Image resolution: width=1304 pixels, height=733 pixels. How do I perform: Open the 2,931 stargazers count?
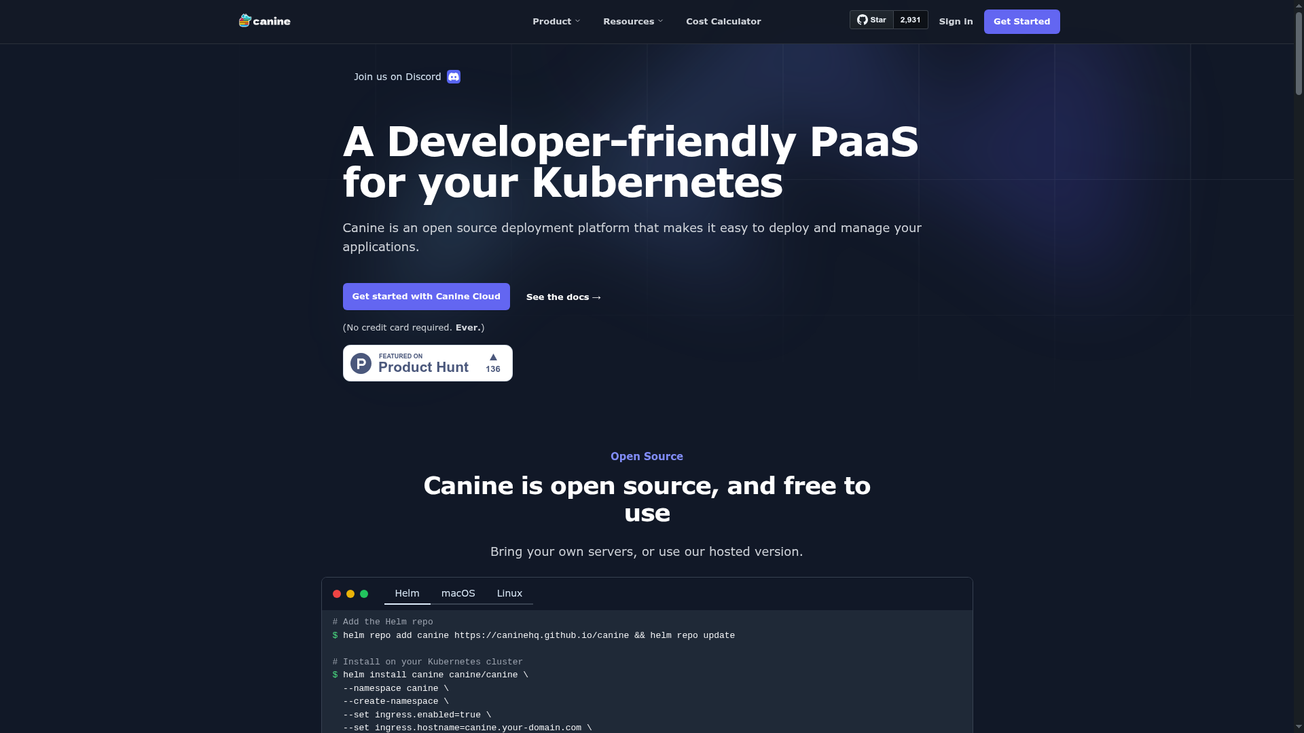tap(910, 20)
